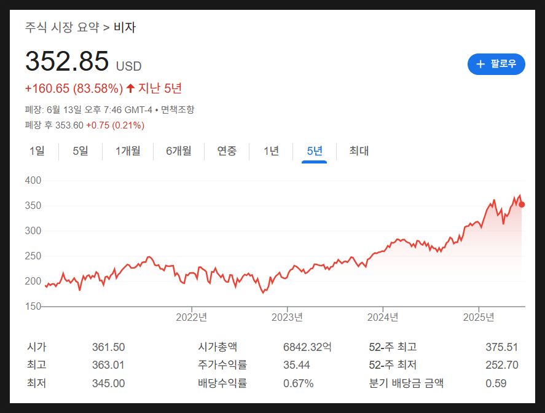
Task: Click the 300 y-axis label
Action: coord(33,230)
